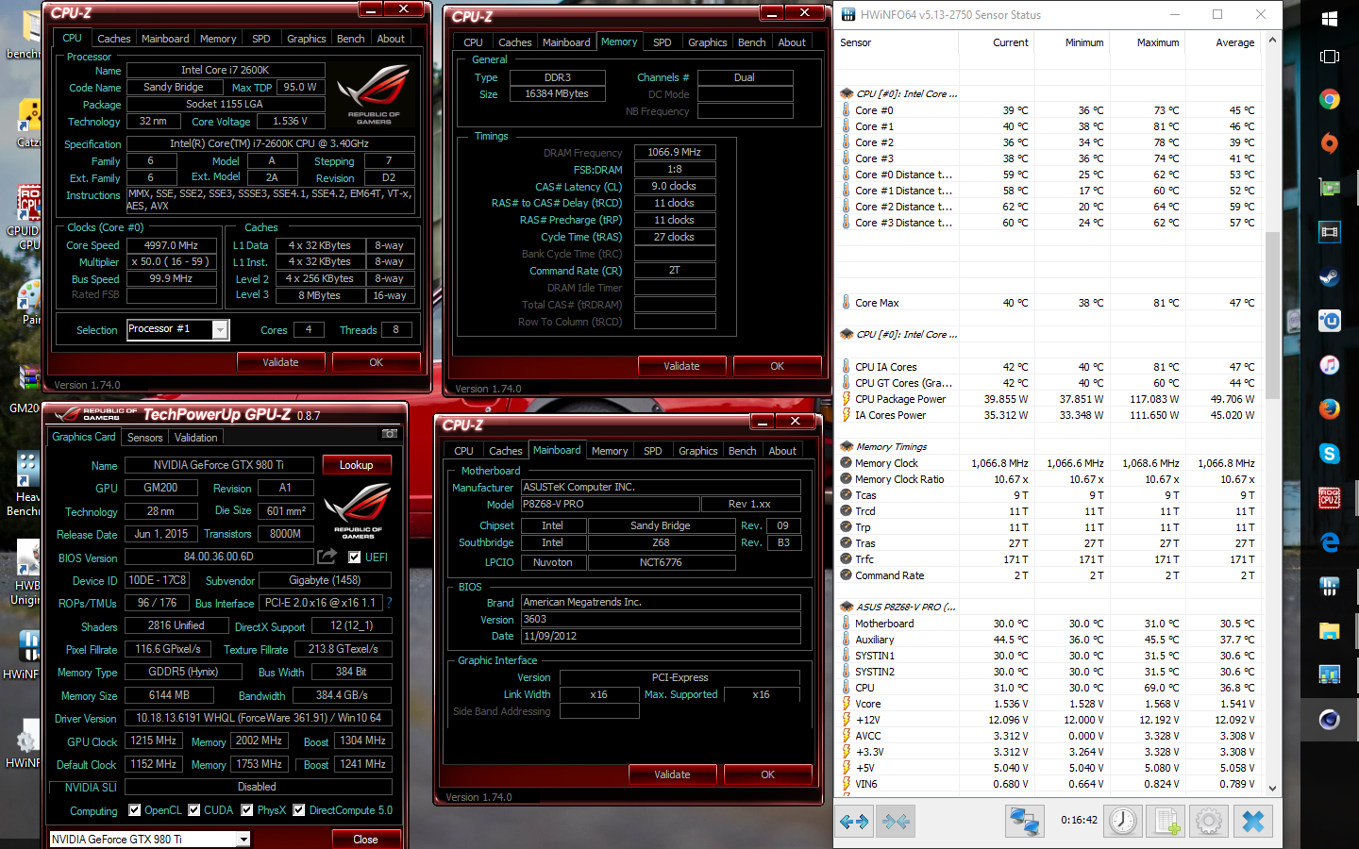The width and height of the screenshot is (1359, 849).
Task: Click the ROG CPU-Z taskbar icon
Action: [1330, 497]
